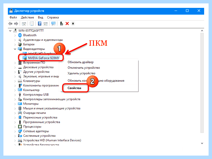Viewport: 212px width, 159px height.
Task: Click the Bluetooth category icon
Action: pos(20,35)
